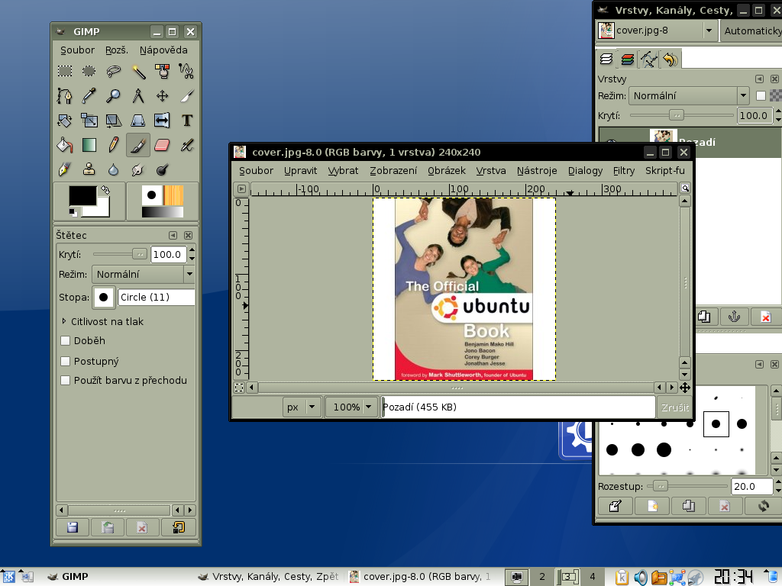
Task: Toggle the Postupný checkbox
Action: tap(66, 361)
